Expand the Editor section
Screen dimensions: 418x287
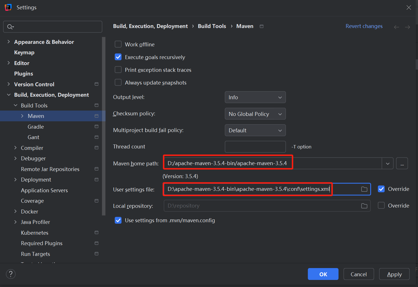tap(8, 63)
